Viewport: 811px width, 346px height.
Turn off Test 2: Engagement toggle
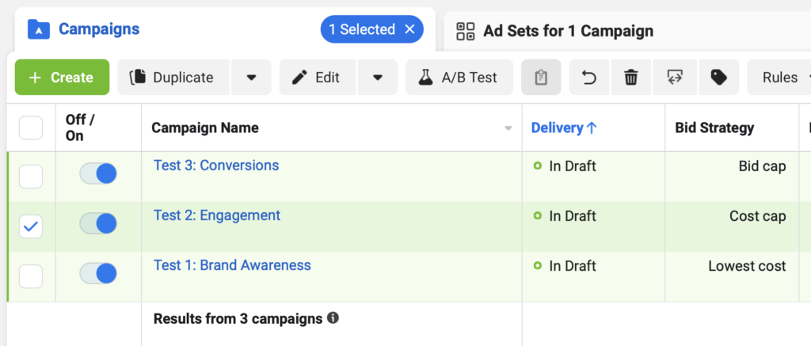(x=97, y=223)
